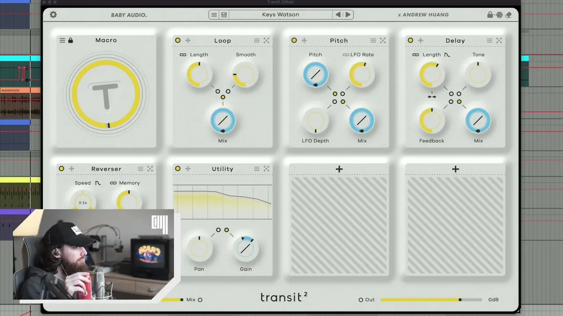Toggle the Pitch LFO Depth macro assignment dot
Screen dimensions: 563x316
[335, 102]
